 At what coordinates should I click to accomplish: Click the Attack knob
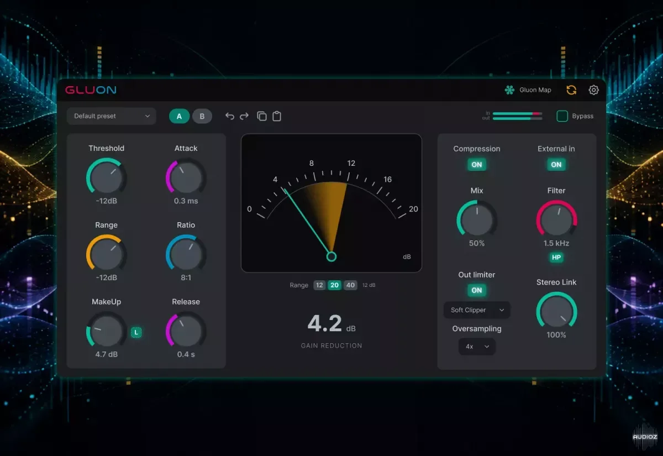(186, 178)
